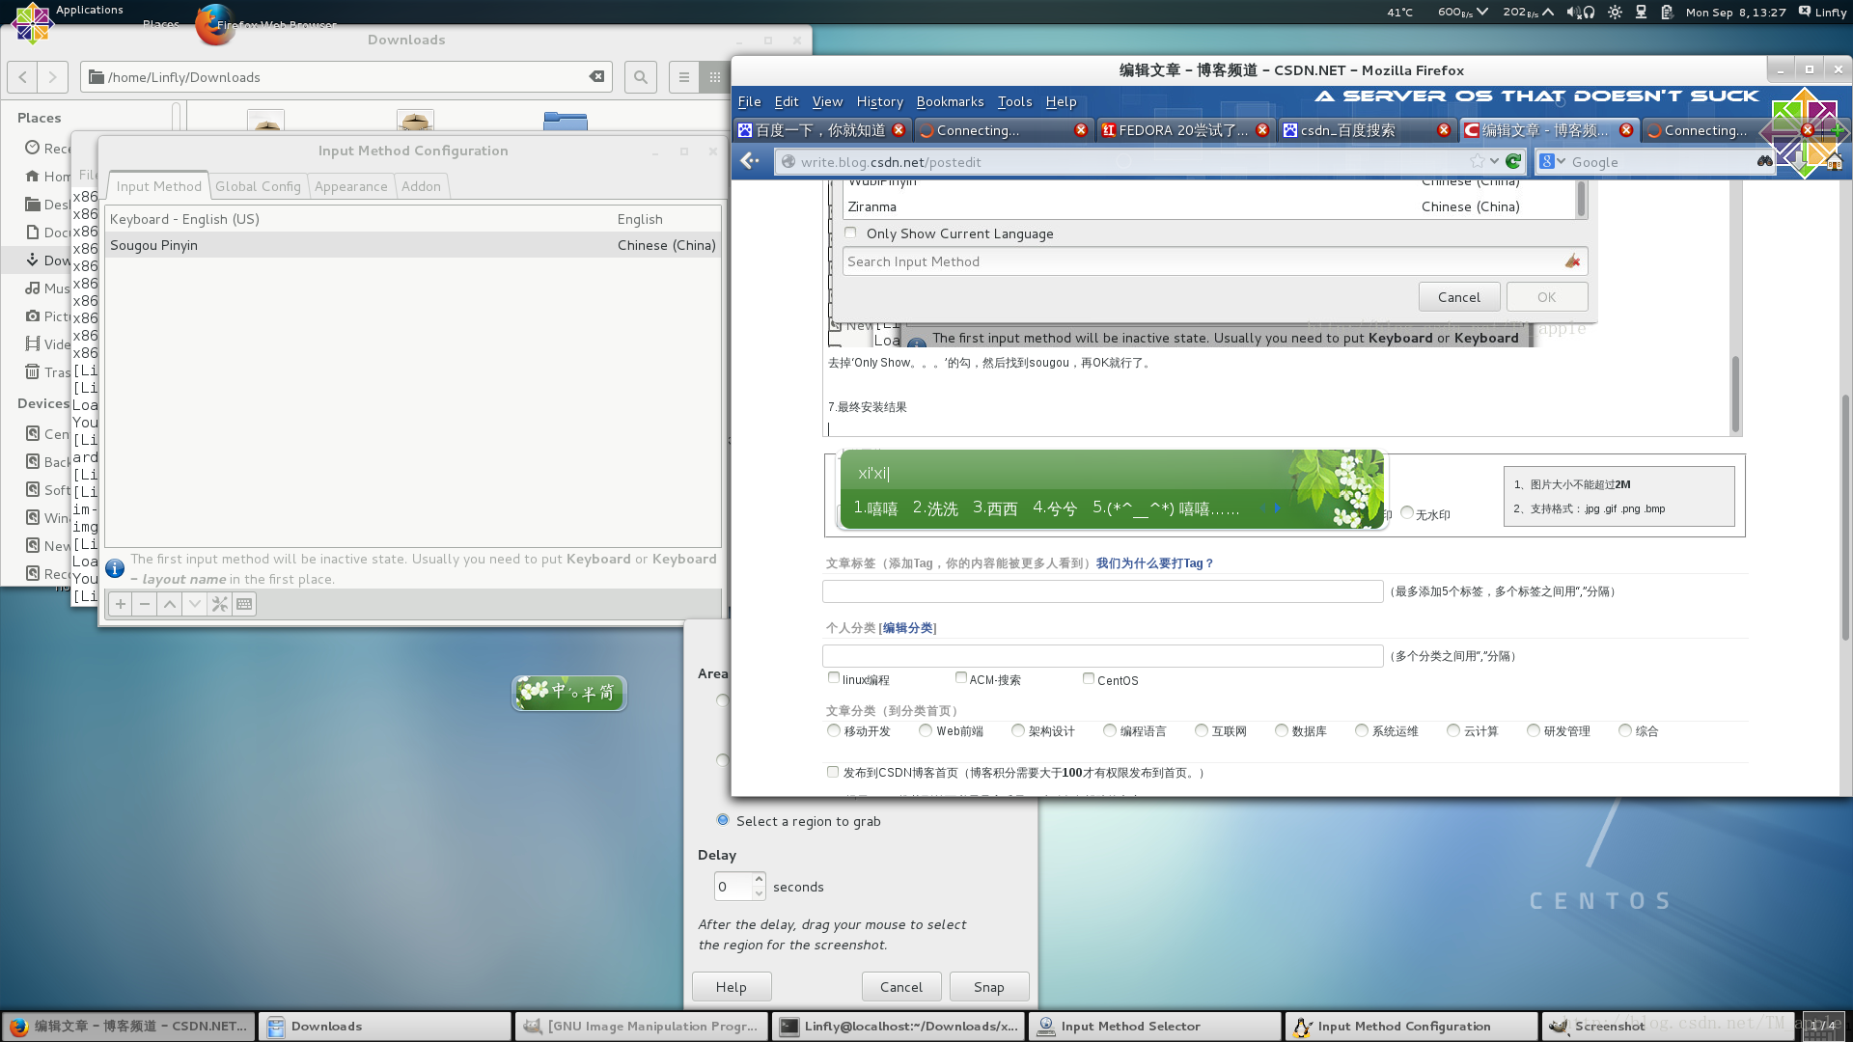Image resolution: width=1853 pixels, height=1042 pixels.
Task: Switch to Input Method Selector taskbar item
Action: click(x=1155, y=1027)
